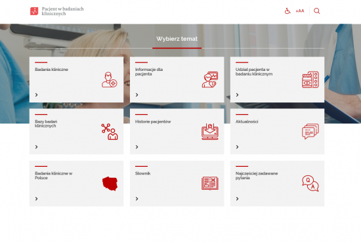The width and height of the screenshot is (361, 243).
Task: Open Najczęściej zadawane pytania chevron
Action: pos(237,198)
